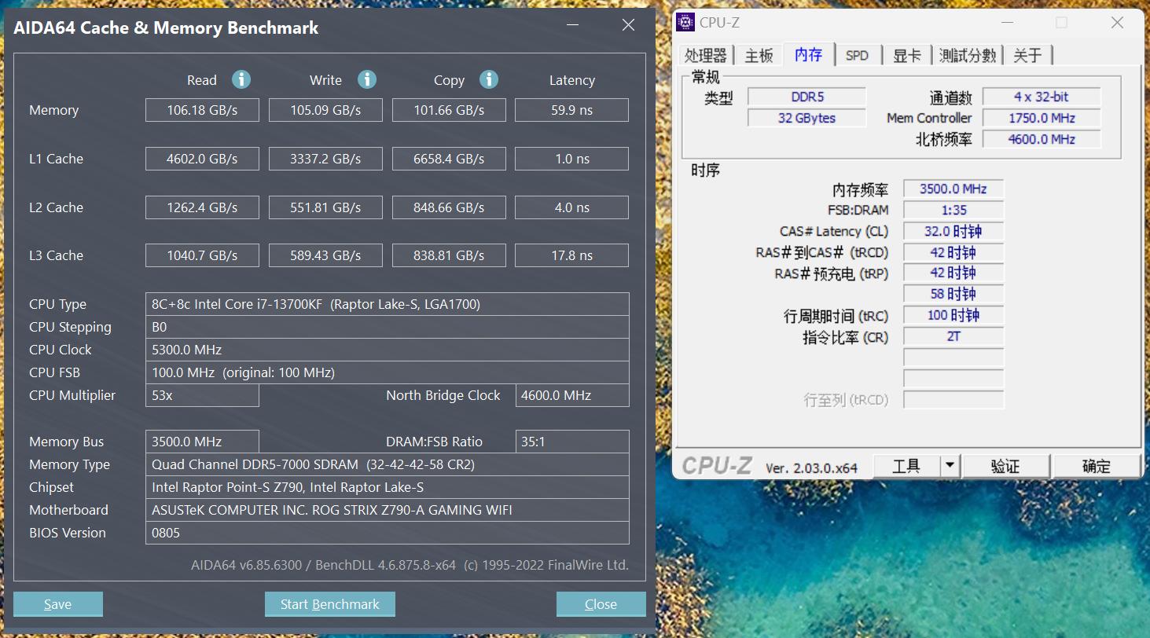The height and width of the screenshot is (638, 1150).
Task: Click the Write benchmark info icon
Action: point(366,79)
